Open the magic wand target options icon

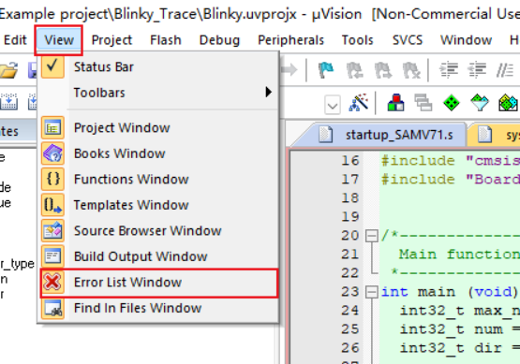[359, 102]
